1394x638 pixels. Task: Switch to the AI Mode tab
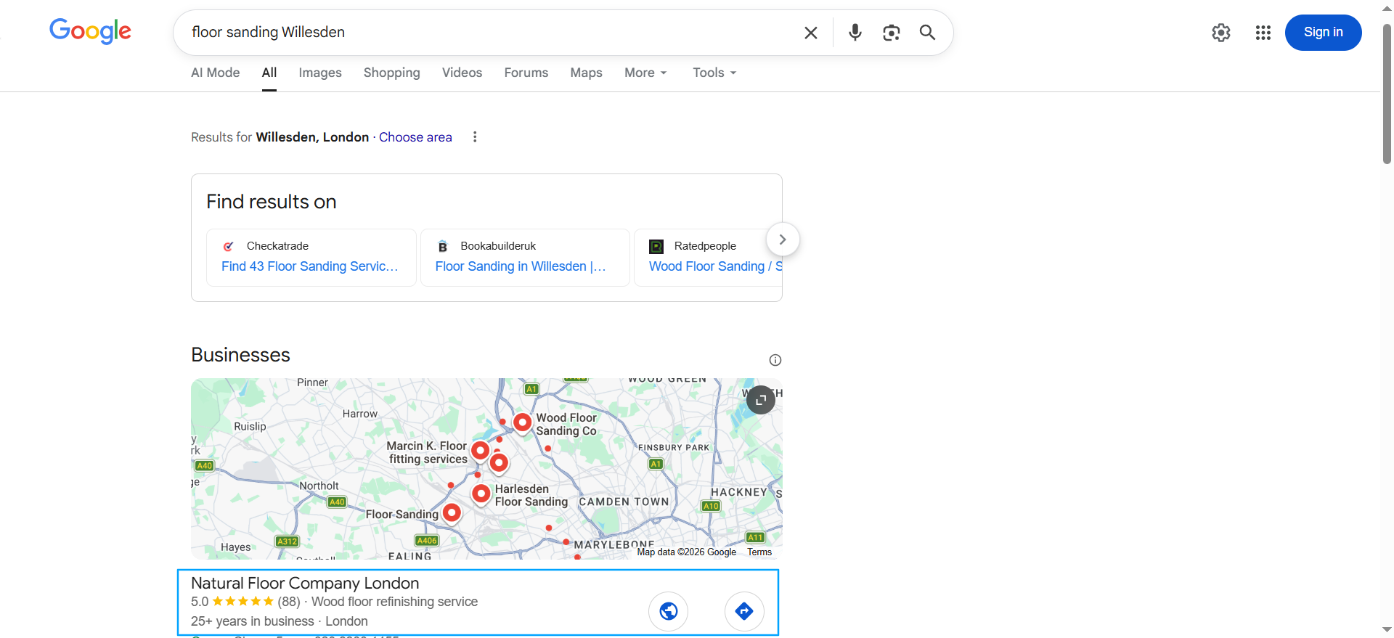point(215,73)
